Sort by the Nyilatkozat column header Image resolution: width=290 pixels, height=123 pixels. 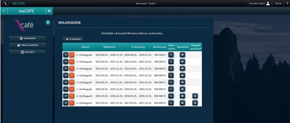[x=109, y=47]
